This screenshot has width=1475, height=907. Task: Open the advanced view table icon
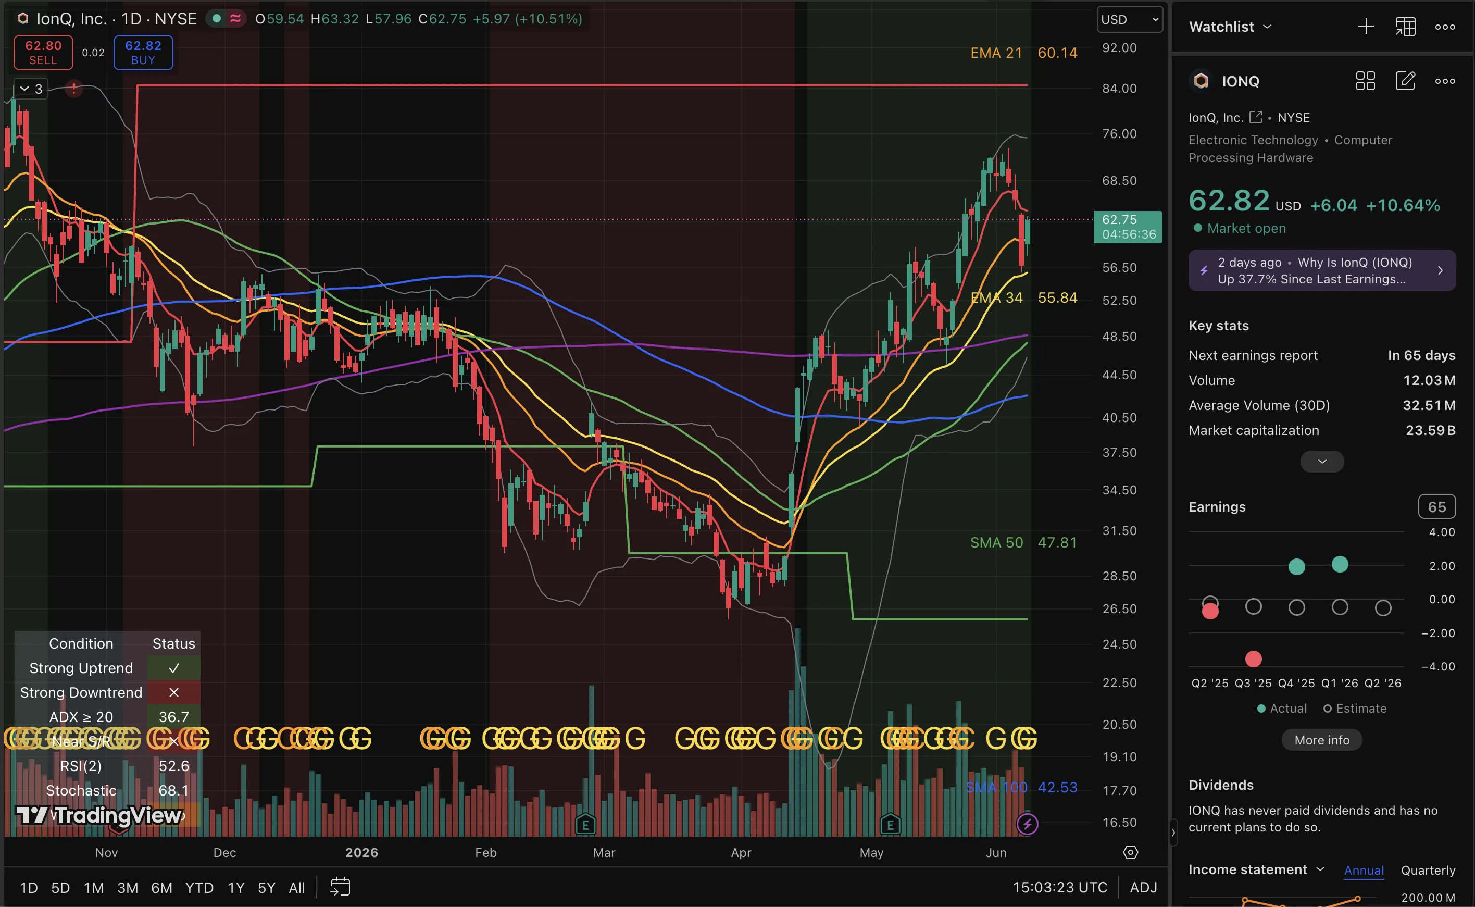click(1405, 27)
